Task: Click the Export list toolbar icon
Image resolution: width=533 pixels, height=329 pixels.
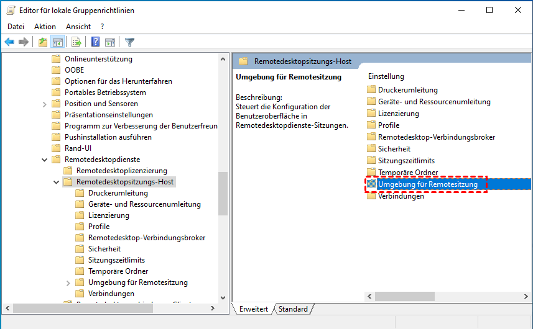Action: click(76, 42)
